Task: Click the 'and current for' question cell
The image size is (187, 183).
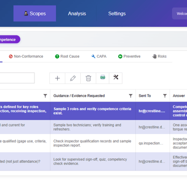Action: click(x=25, y=127)
